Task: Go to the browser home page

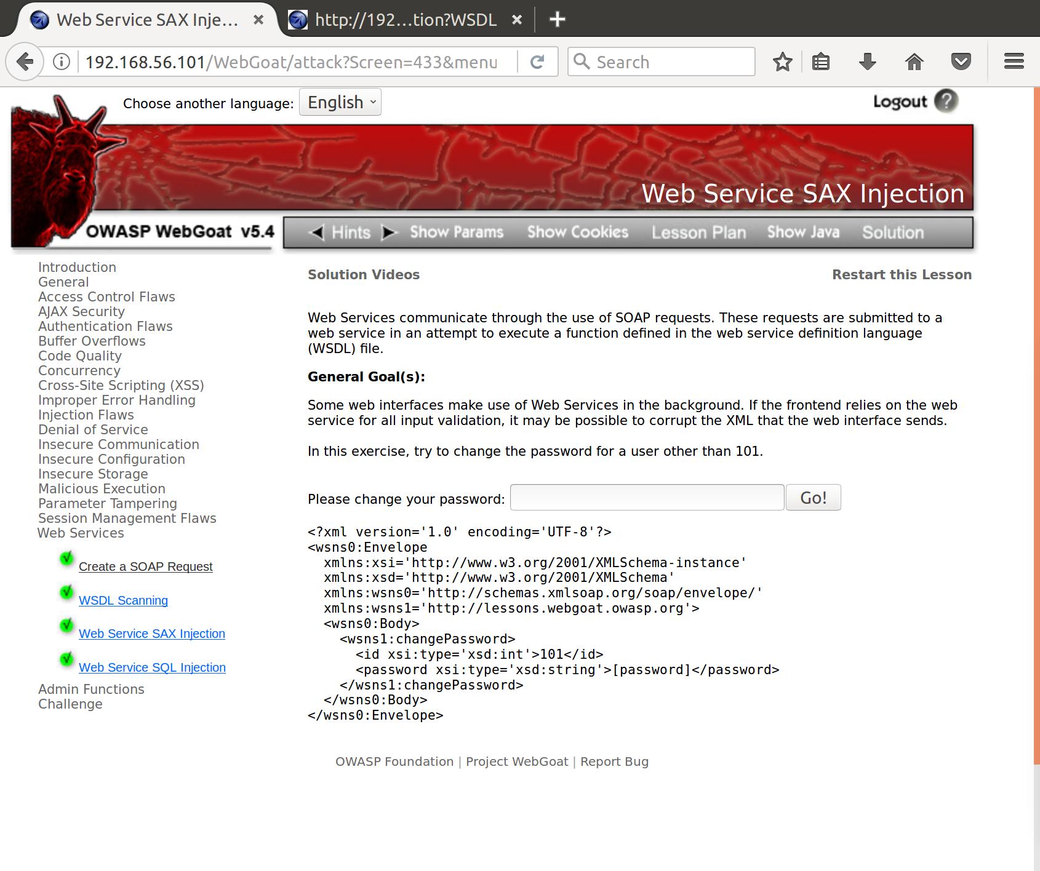Action: point(914,62)
